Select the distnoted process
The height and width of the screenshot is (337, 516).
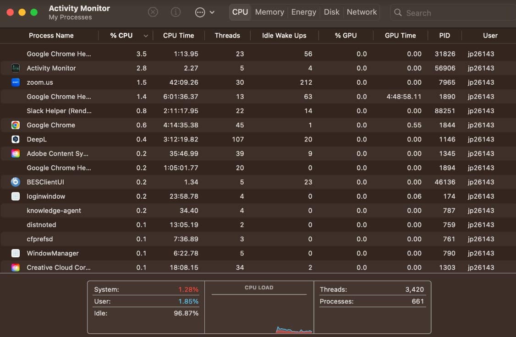pos(41,225)
